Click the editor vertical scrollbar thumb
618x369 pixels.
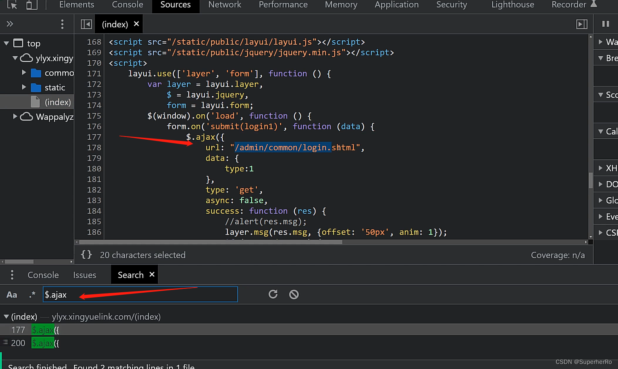pyautogui.click(x=591, y=180)
